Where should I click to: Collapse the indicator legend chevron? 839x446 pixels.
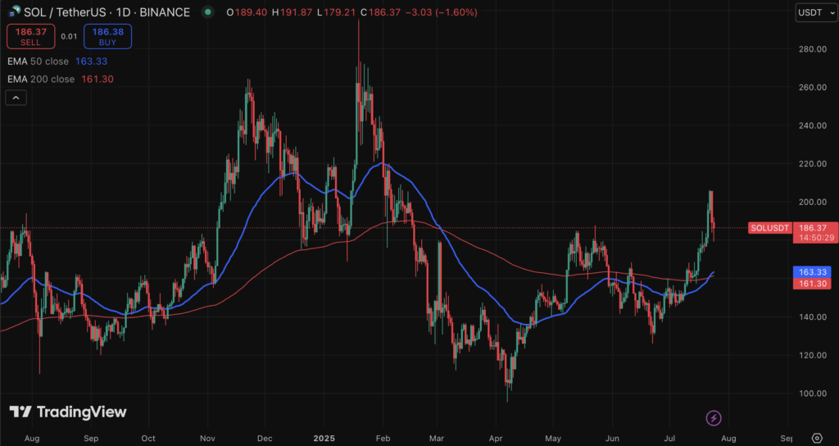pyautogui.click(x=16, y=98)
